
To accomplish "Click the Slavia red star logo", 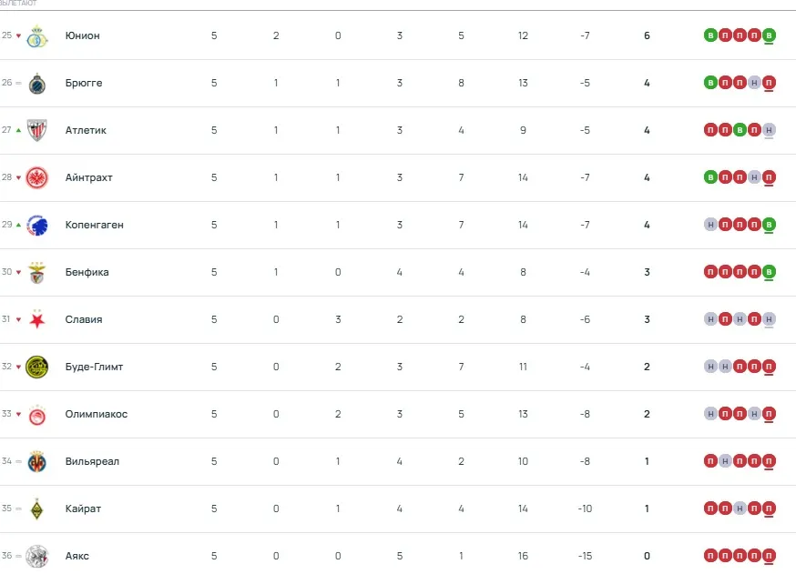I will pyautogui.click(x=37, y=320).
